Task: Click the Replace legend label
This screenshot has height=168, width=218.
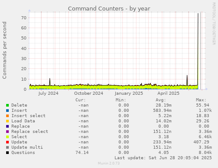Action: click(x=21, y=126)
